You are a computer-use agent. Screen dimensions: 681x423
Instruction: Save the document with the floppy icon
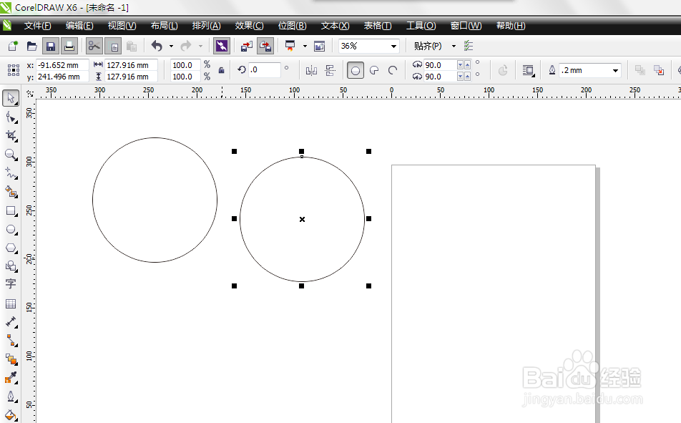[50, 46]
